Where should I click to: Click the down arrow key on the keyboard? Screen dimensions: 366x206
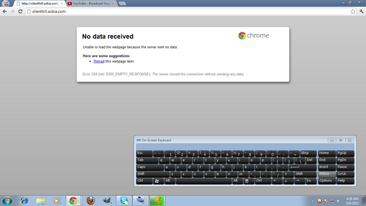(288, 181)
